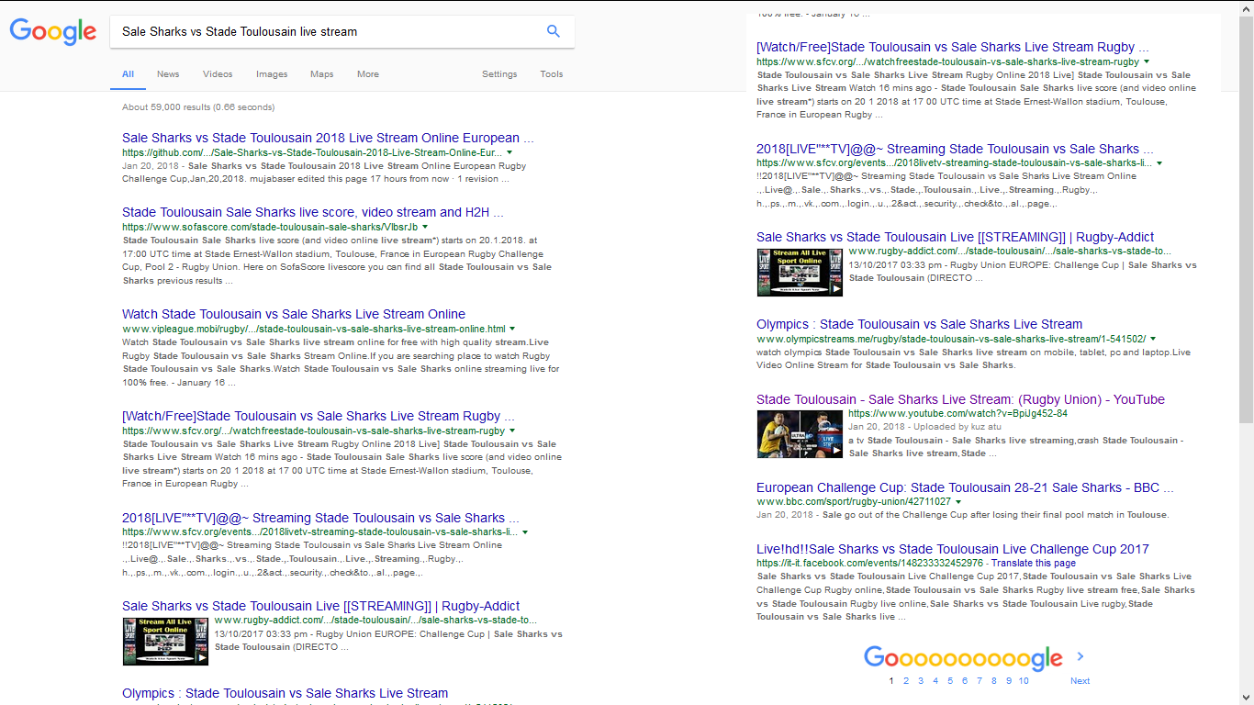Click the youtube.com watch URL text
The image size is (1254, 705).
[957, 414]
